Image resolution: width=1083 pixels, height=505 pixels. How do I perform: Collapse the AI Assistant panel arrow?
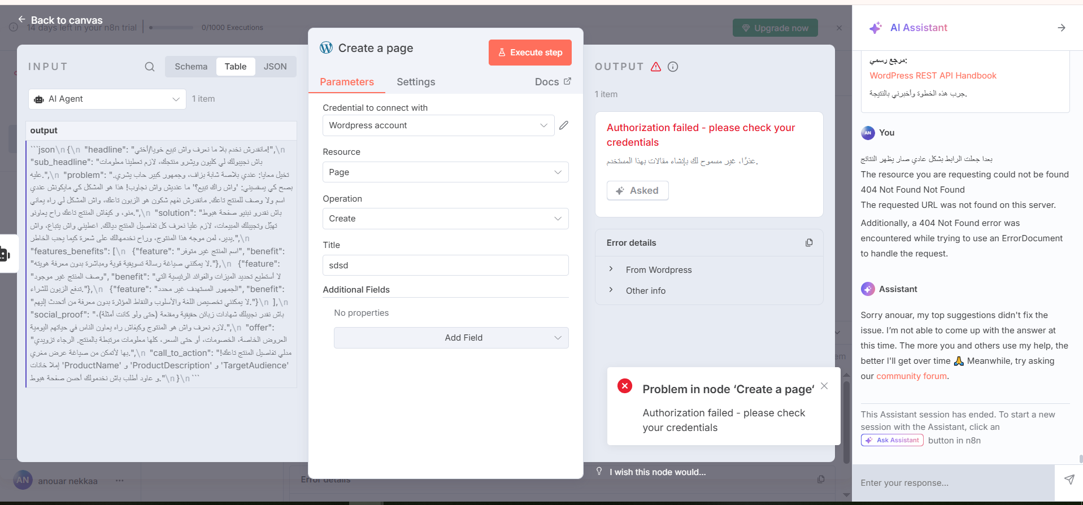1062,28
